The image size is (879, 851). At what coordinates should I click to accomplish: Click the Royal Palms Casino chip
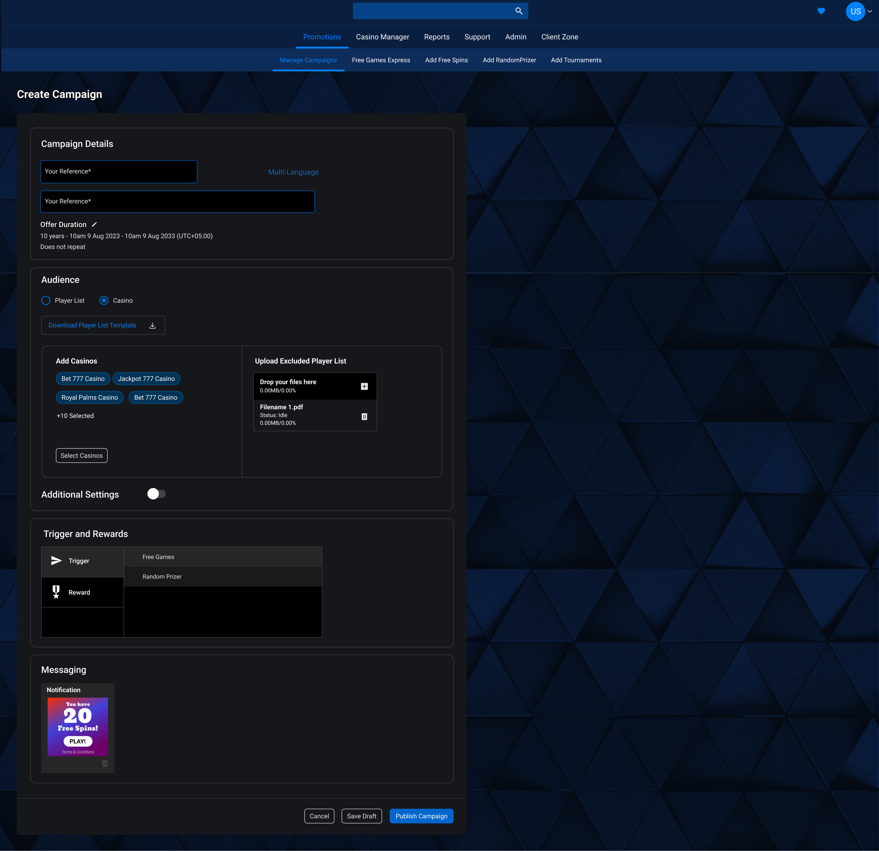click(90, 398)
